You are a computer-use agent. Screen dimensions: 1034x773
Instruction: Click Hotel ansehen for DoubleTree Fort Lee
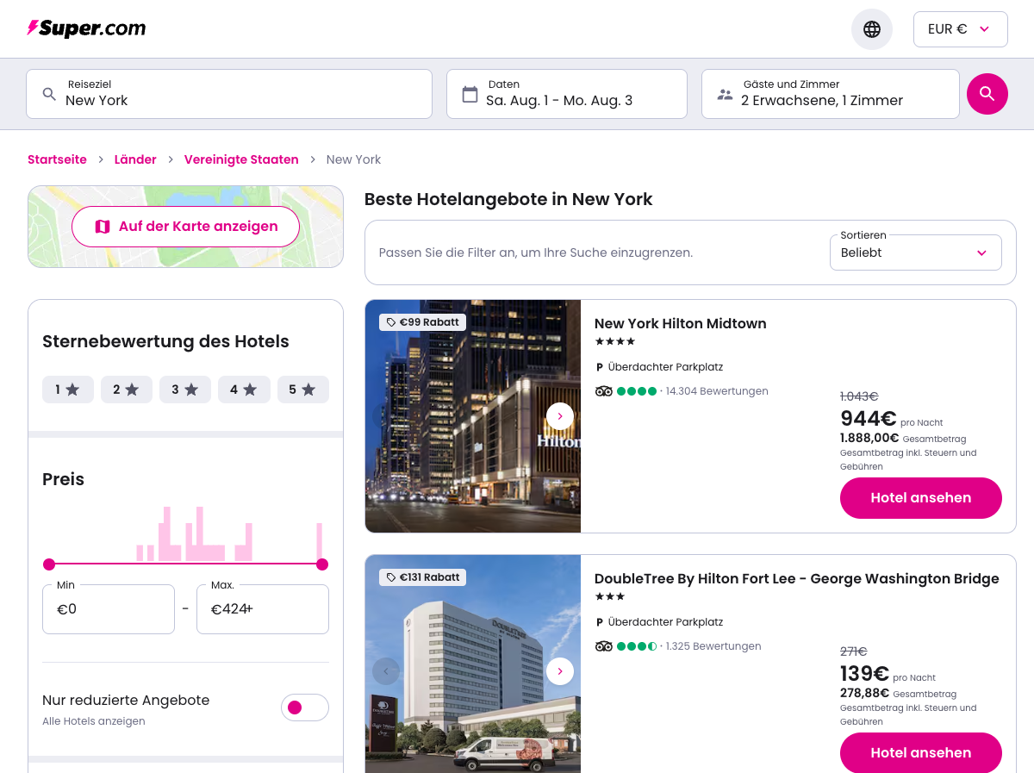[x=921, y=753]
